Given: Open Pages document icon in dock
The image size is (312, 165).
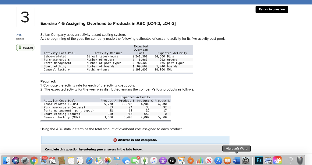Looking at the screenshot, I should click(181, 160).
